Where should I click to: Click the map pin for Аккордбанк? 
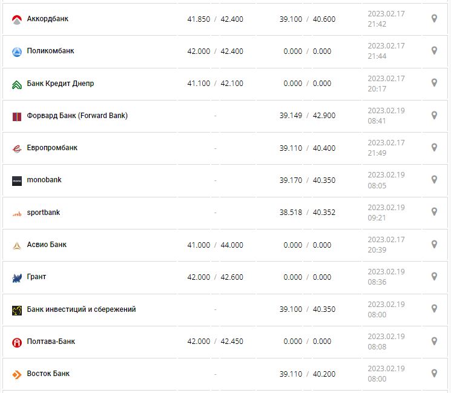pos(434,19)
